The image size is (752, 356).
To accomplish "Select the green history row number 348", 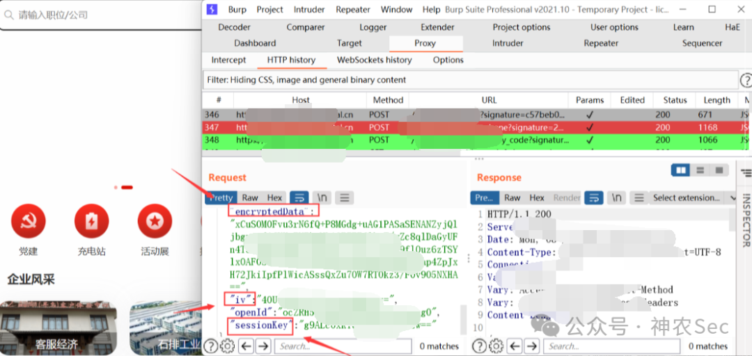I will point(477,140).
